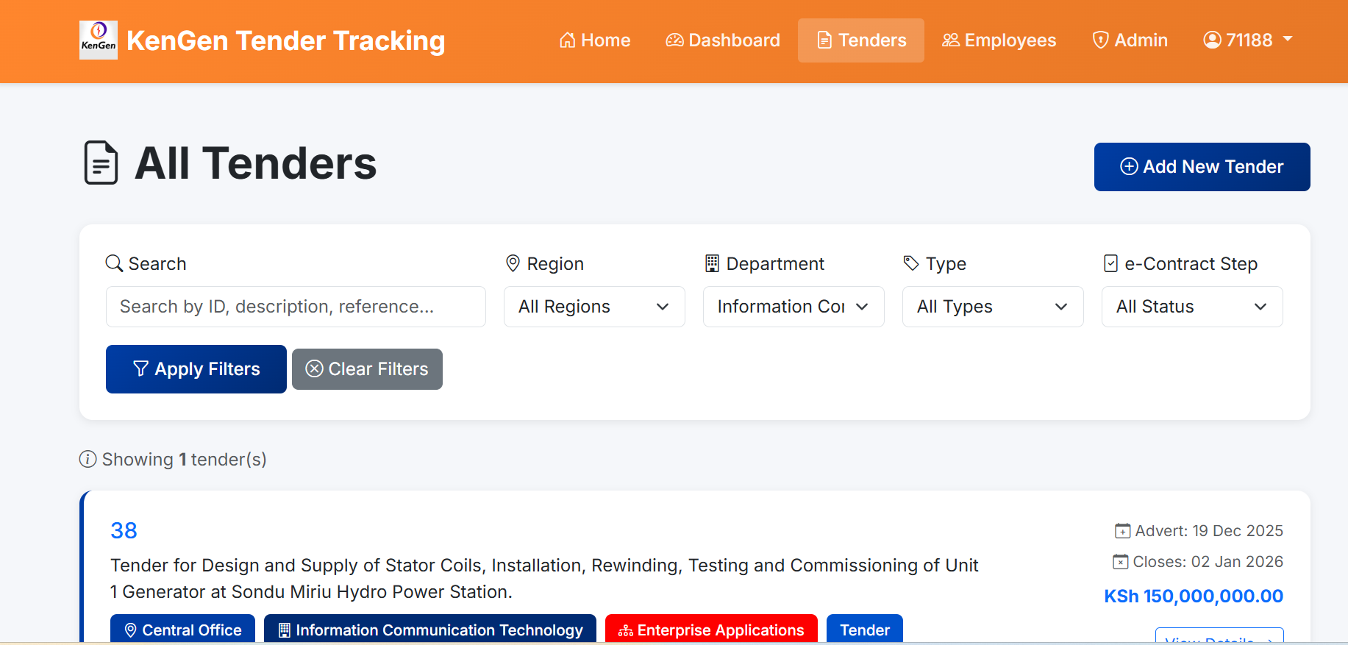Click the All Tenders document icon
This screenshot has width=1348, height=645.
pos(101,163)
